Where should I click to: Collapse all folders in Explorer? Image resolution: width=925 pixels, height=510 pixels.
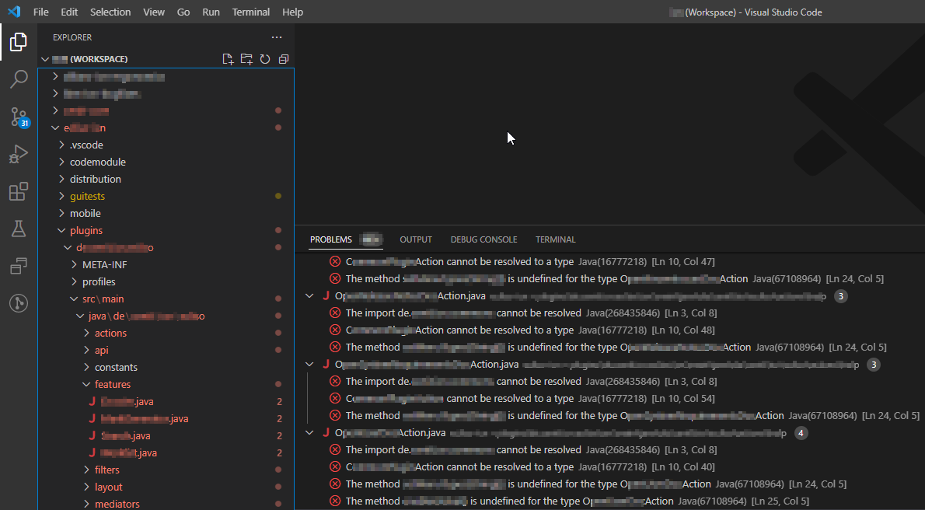point(284,59)
